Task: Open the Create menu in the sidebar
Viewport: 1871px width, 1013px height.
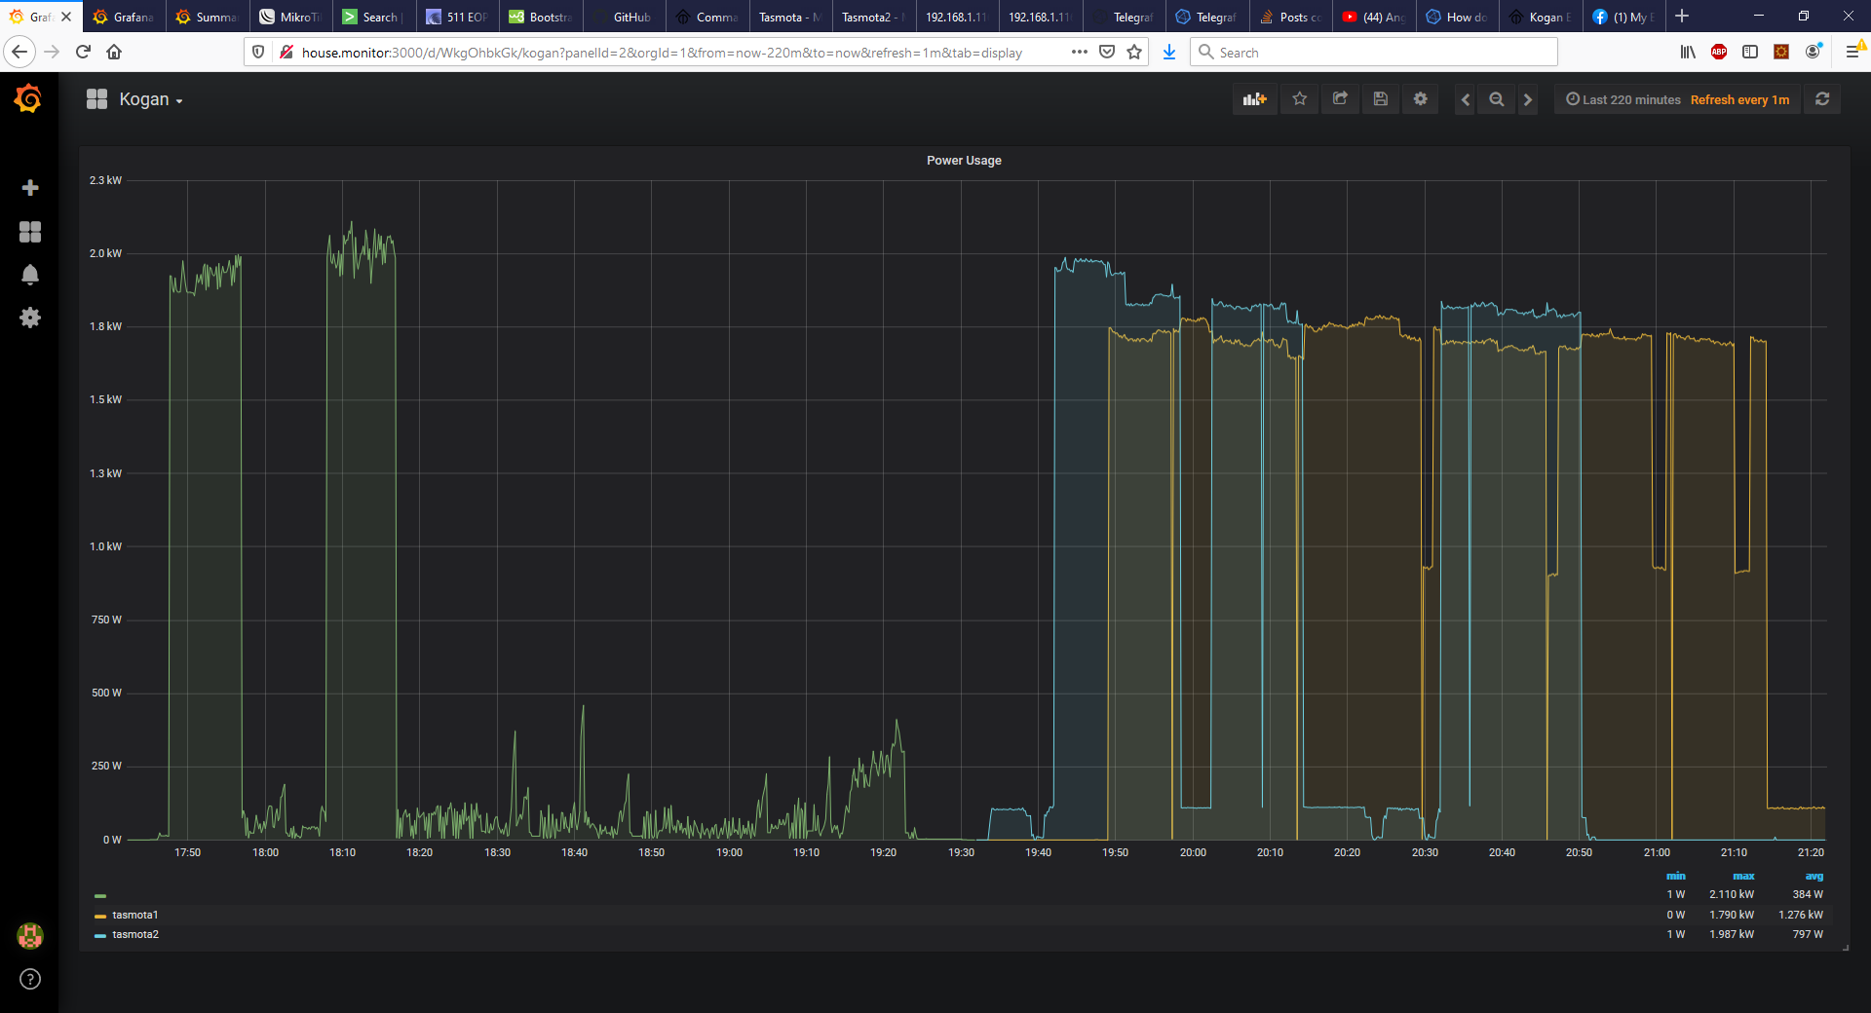Action: (30, 188)
